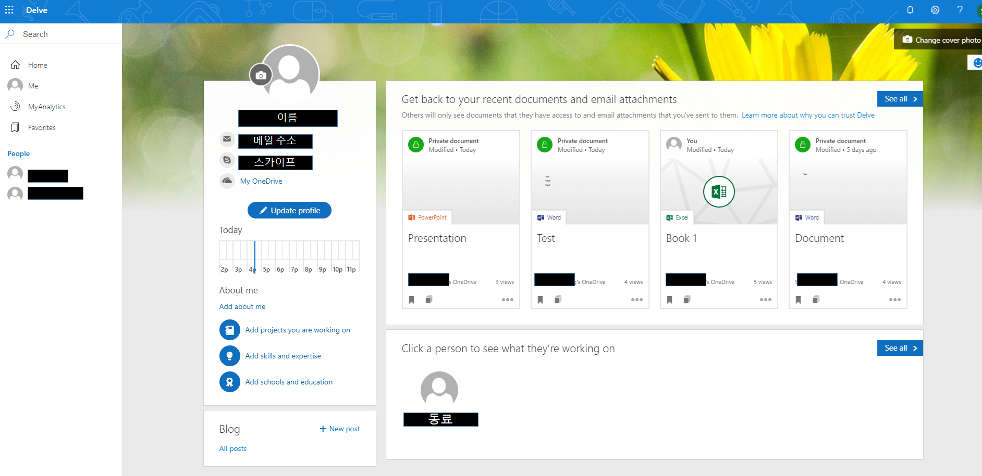Click the Excel label on Book 1 card

pyautogui.click(x=677, y=217)
